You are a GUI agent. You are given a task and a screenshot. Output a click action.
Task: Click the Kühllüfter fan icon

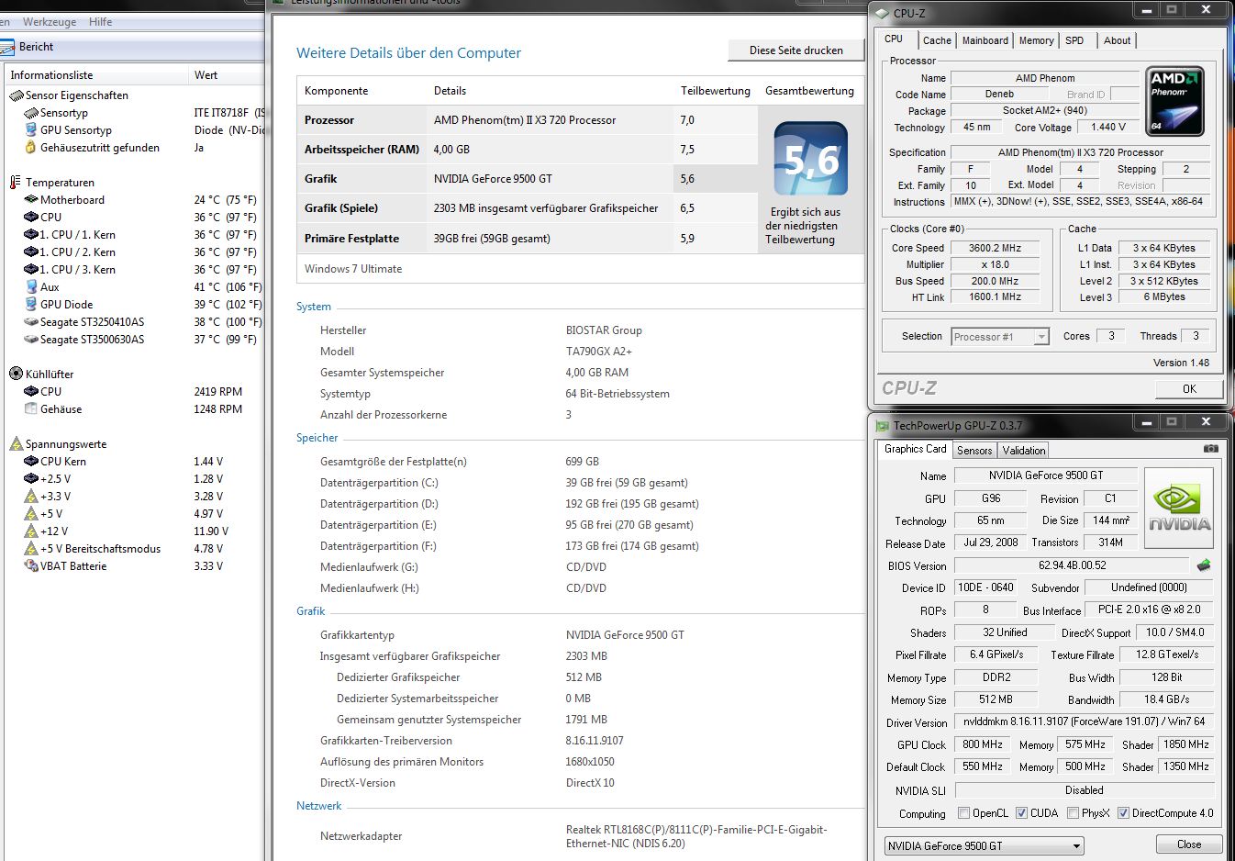pos(16,375)
